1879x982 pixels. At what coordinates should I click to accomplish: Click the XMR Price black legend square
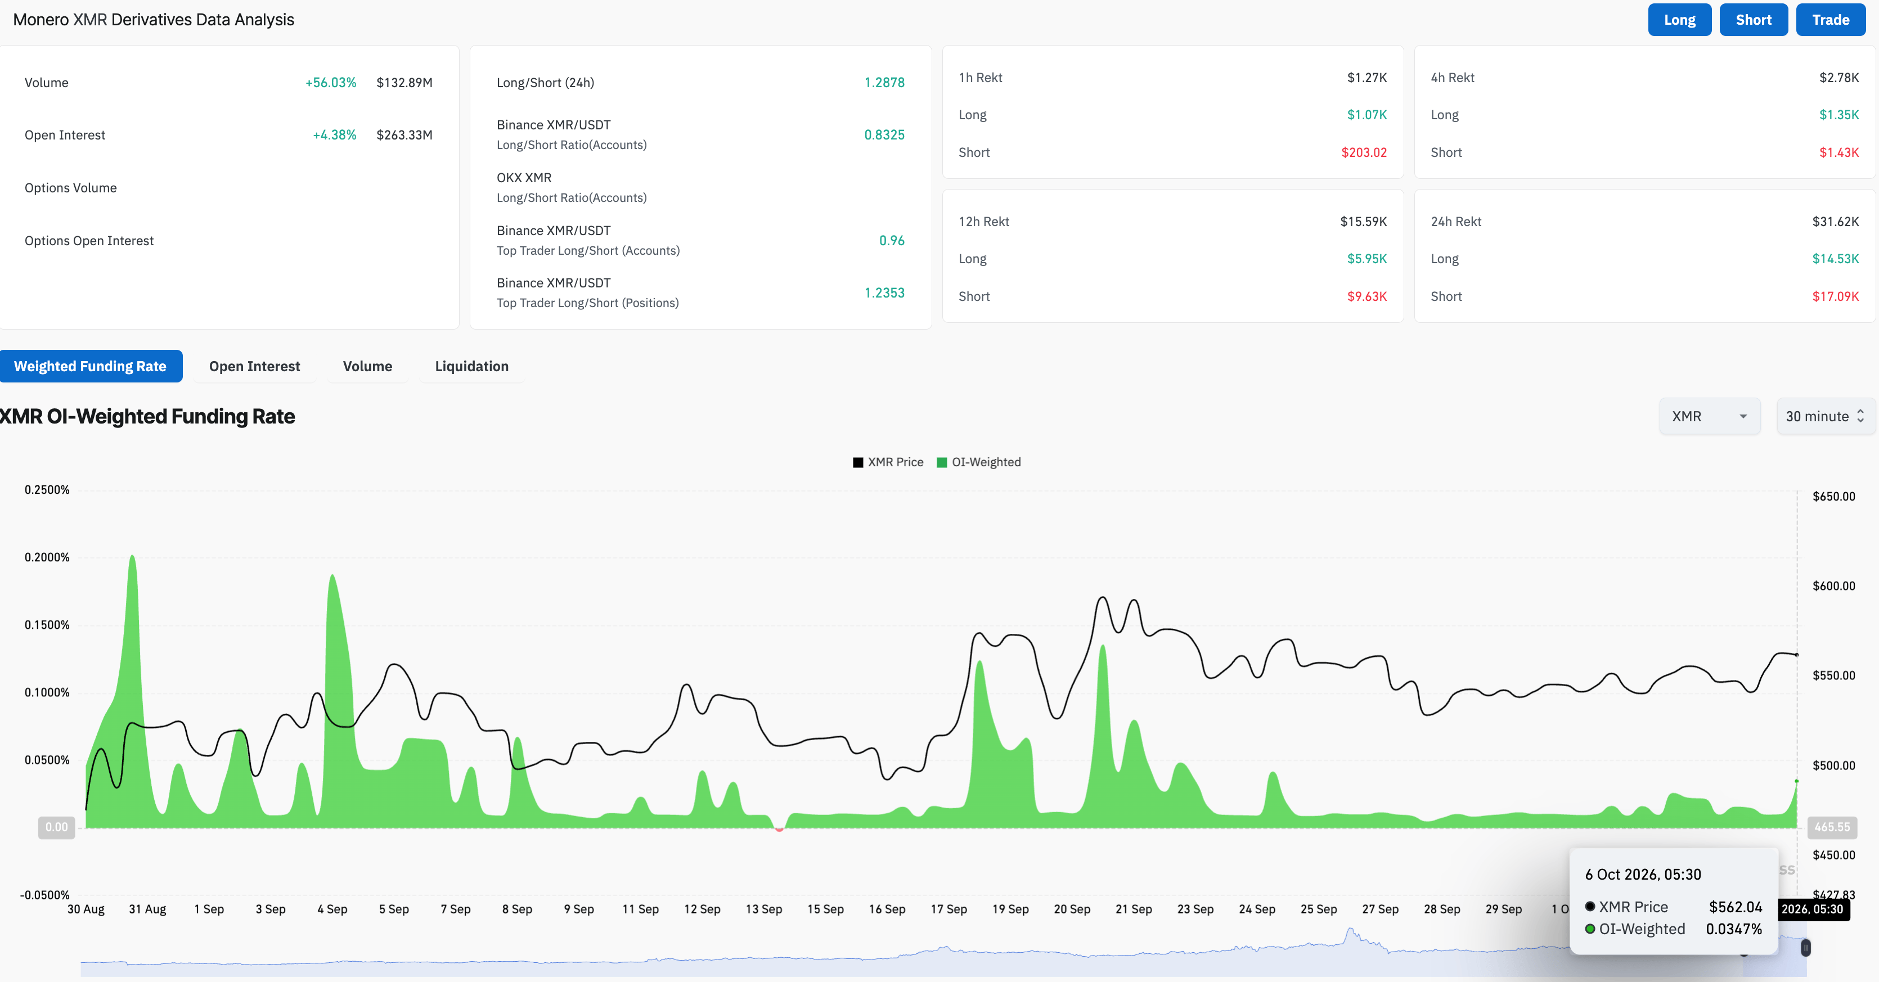(x=858, y=462)
